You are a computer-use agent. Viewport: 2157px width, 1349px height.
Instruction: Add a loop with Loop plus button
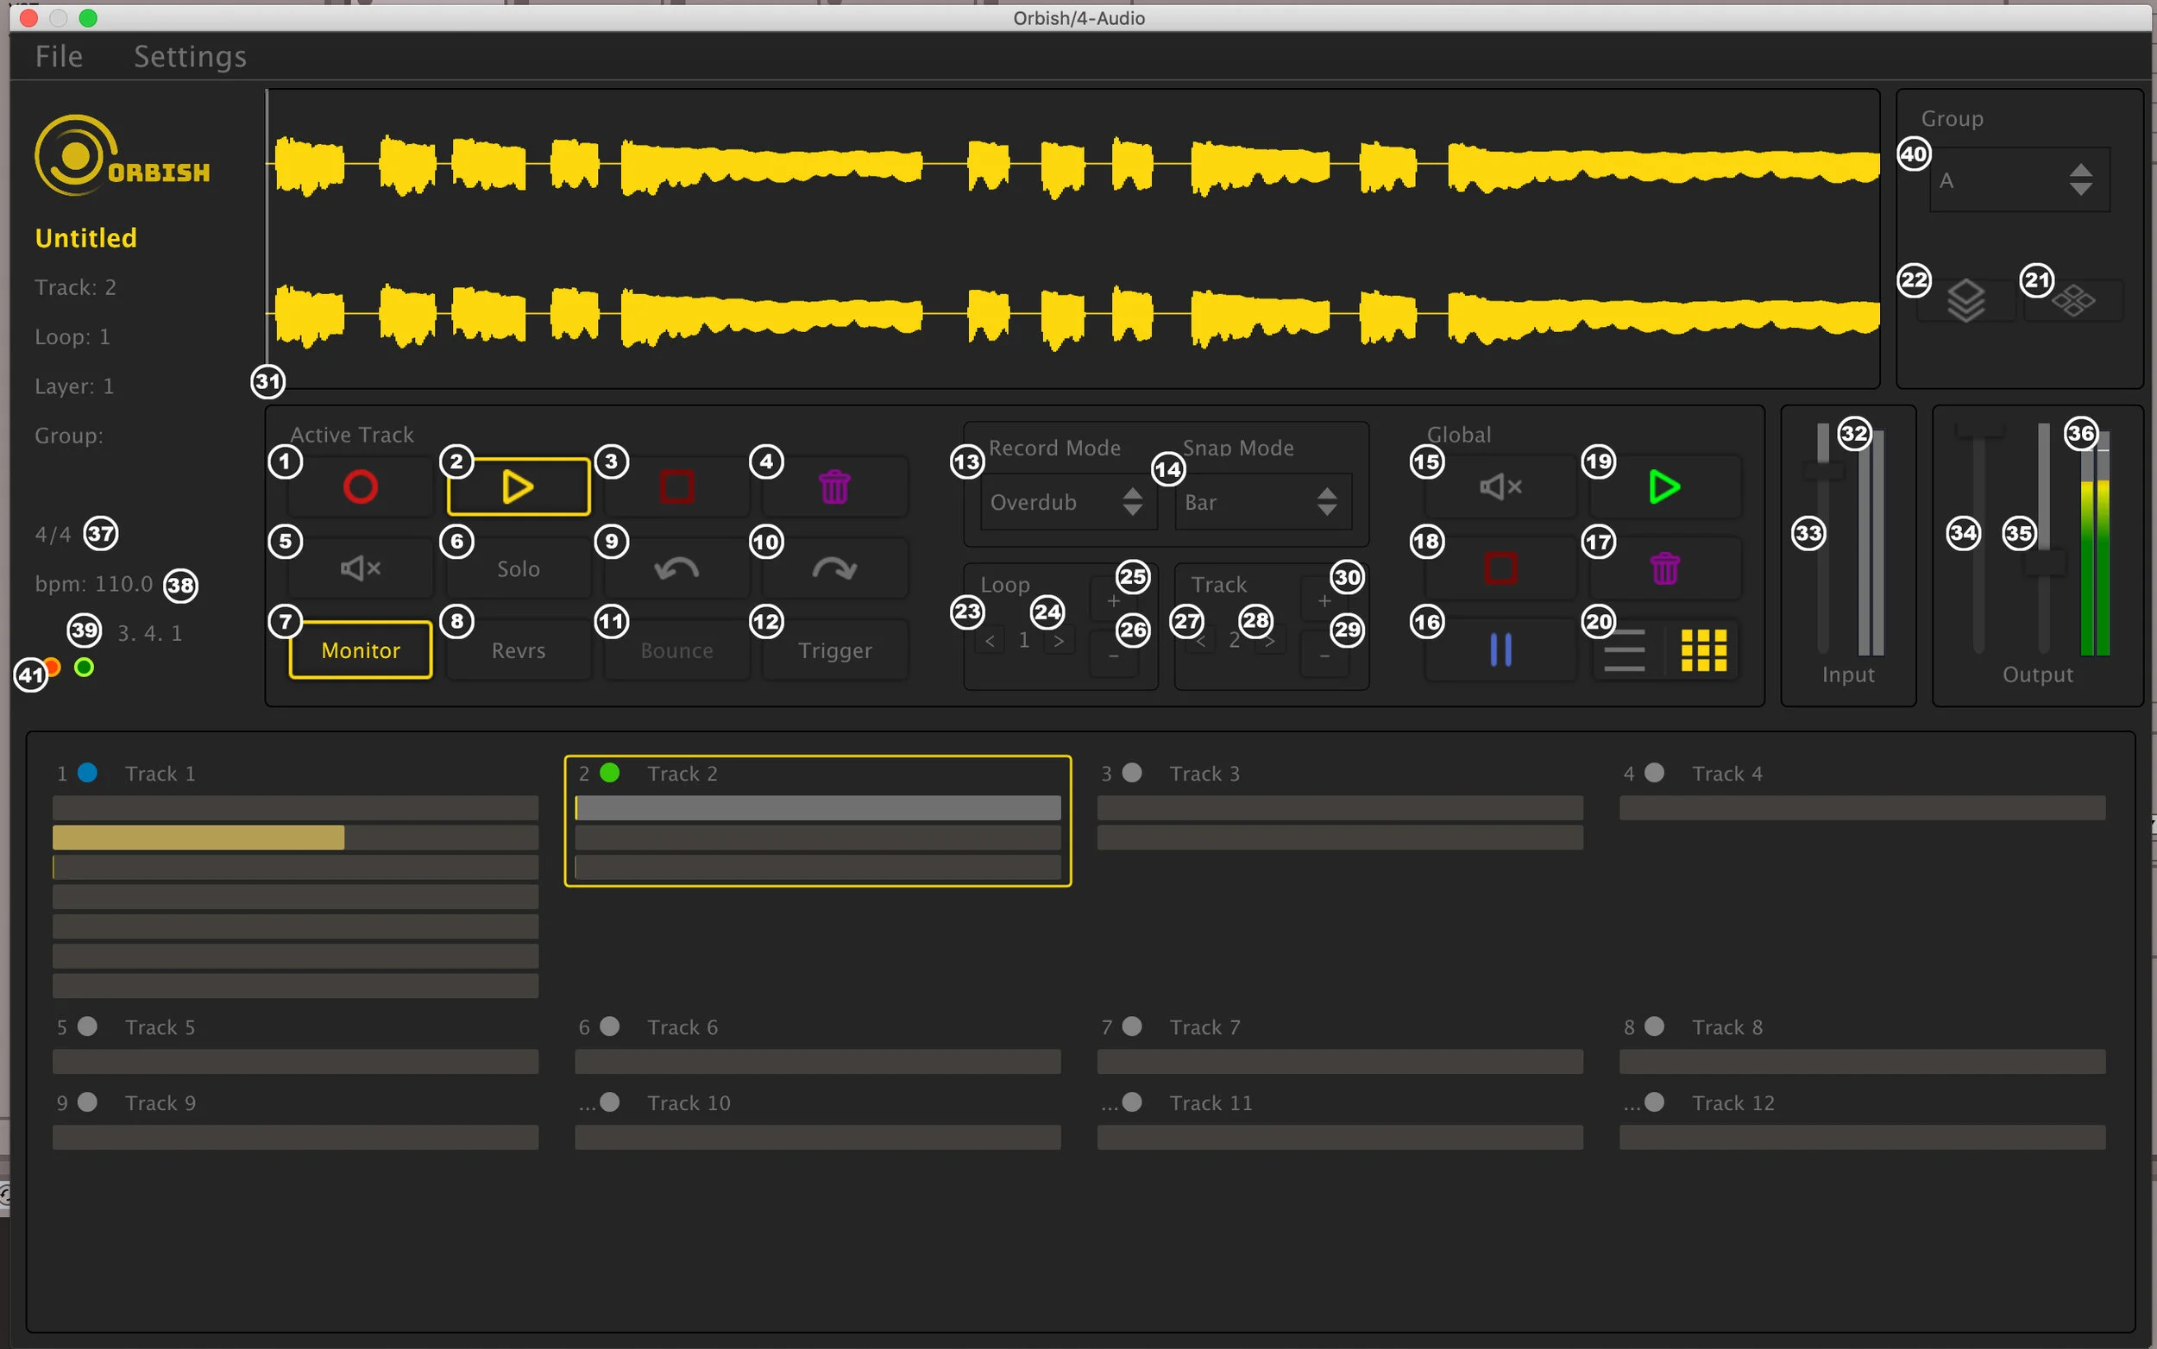(x=1113, y=601)
